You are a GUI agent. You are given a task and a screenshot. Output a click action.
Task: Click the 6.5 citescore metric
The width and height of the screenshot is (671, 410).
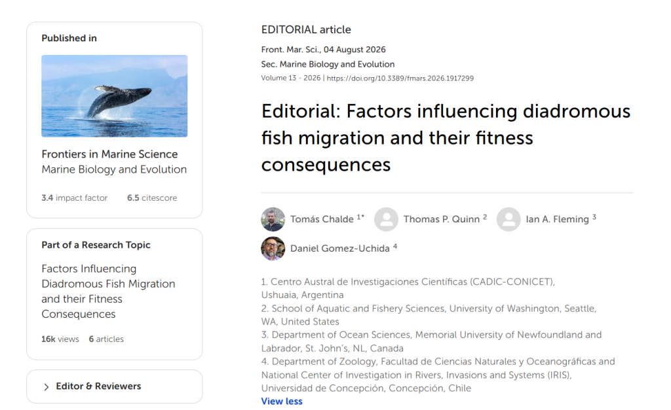[x=152, y=197]
